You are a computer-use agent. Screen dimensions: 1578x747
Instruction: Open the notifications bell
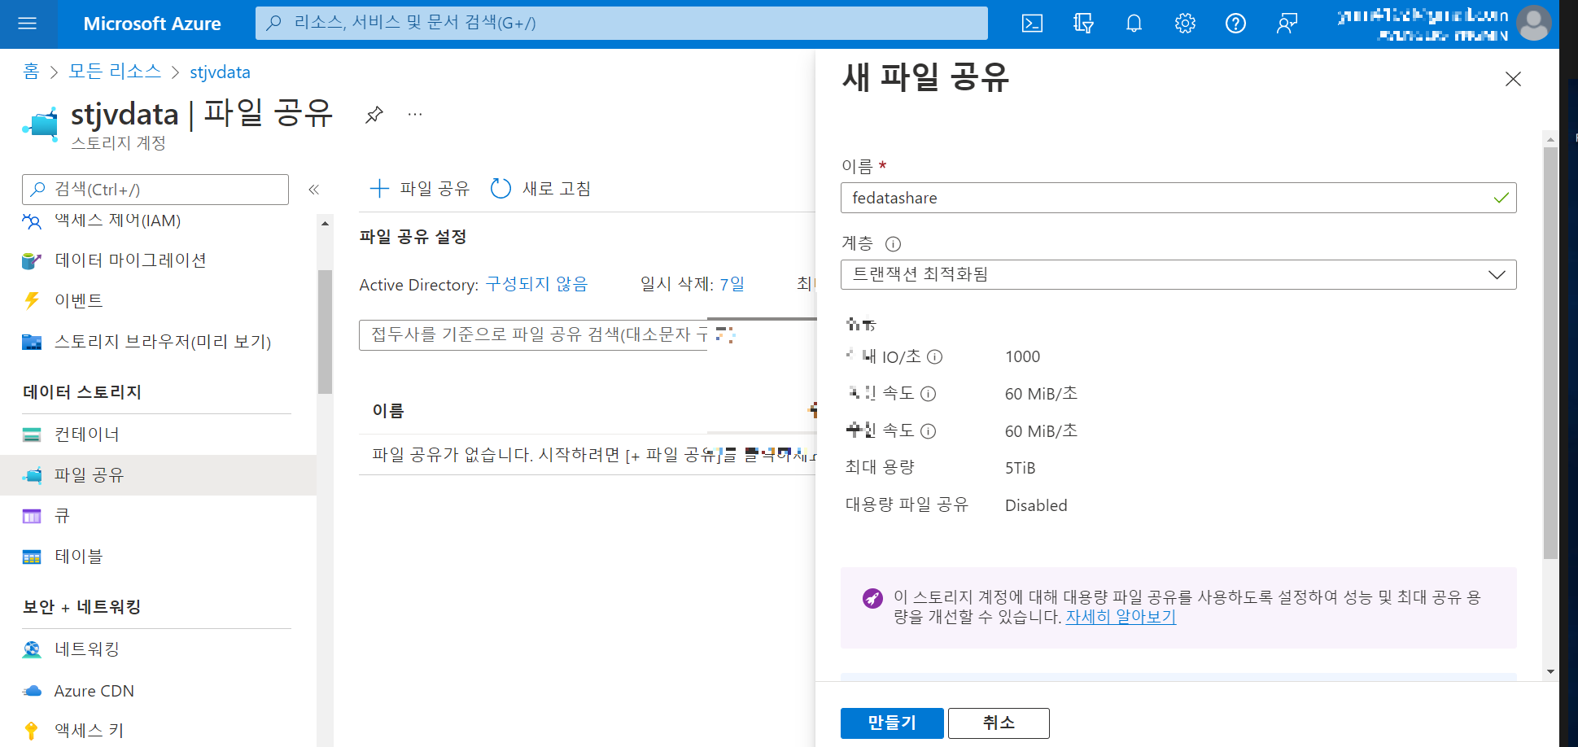point(1134,24)
